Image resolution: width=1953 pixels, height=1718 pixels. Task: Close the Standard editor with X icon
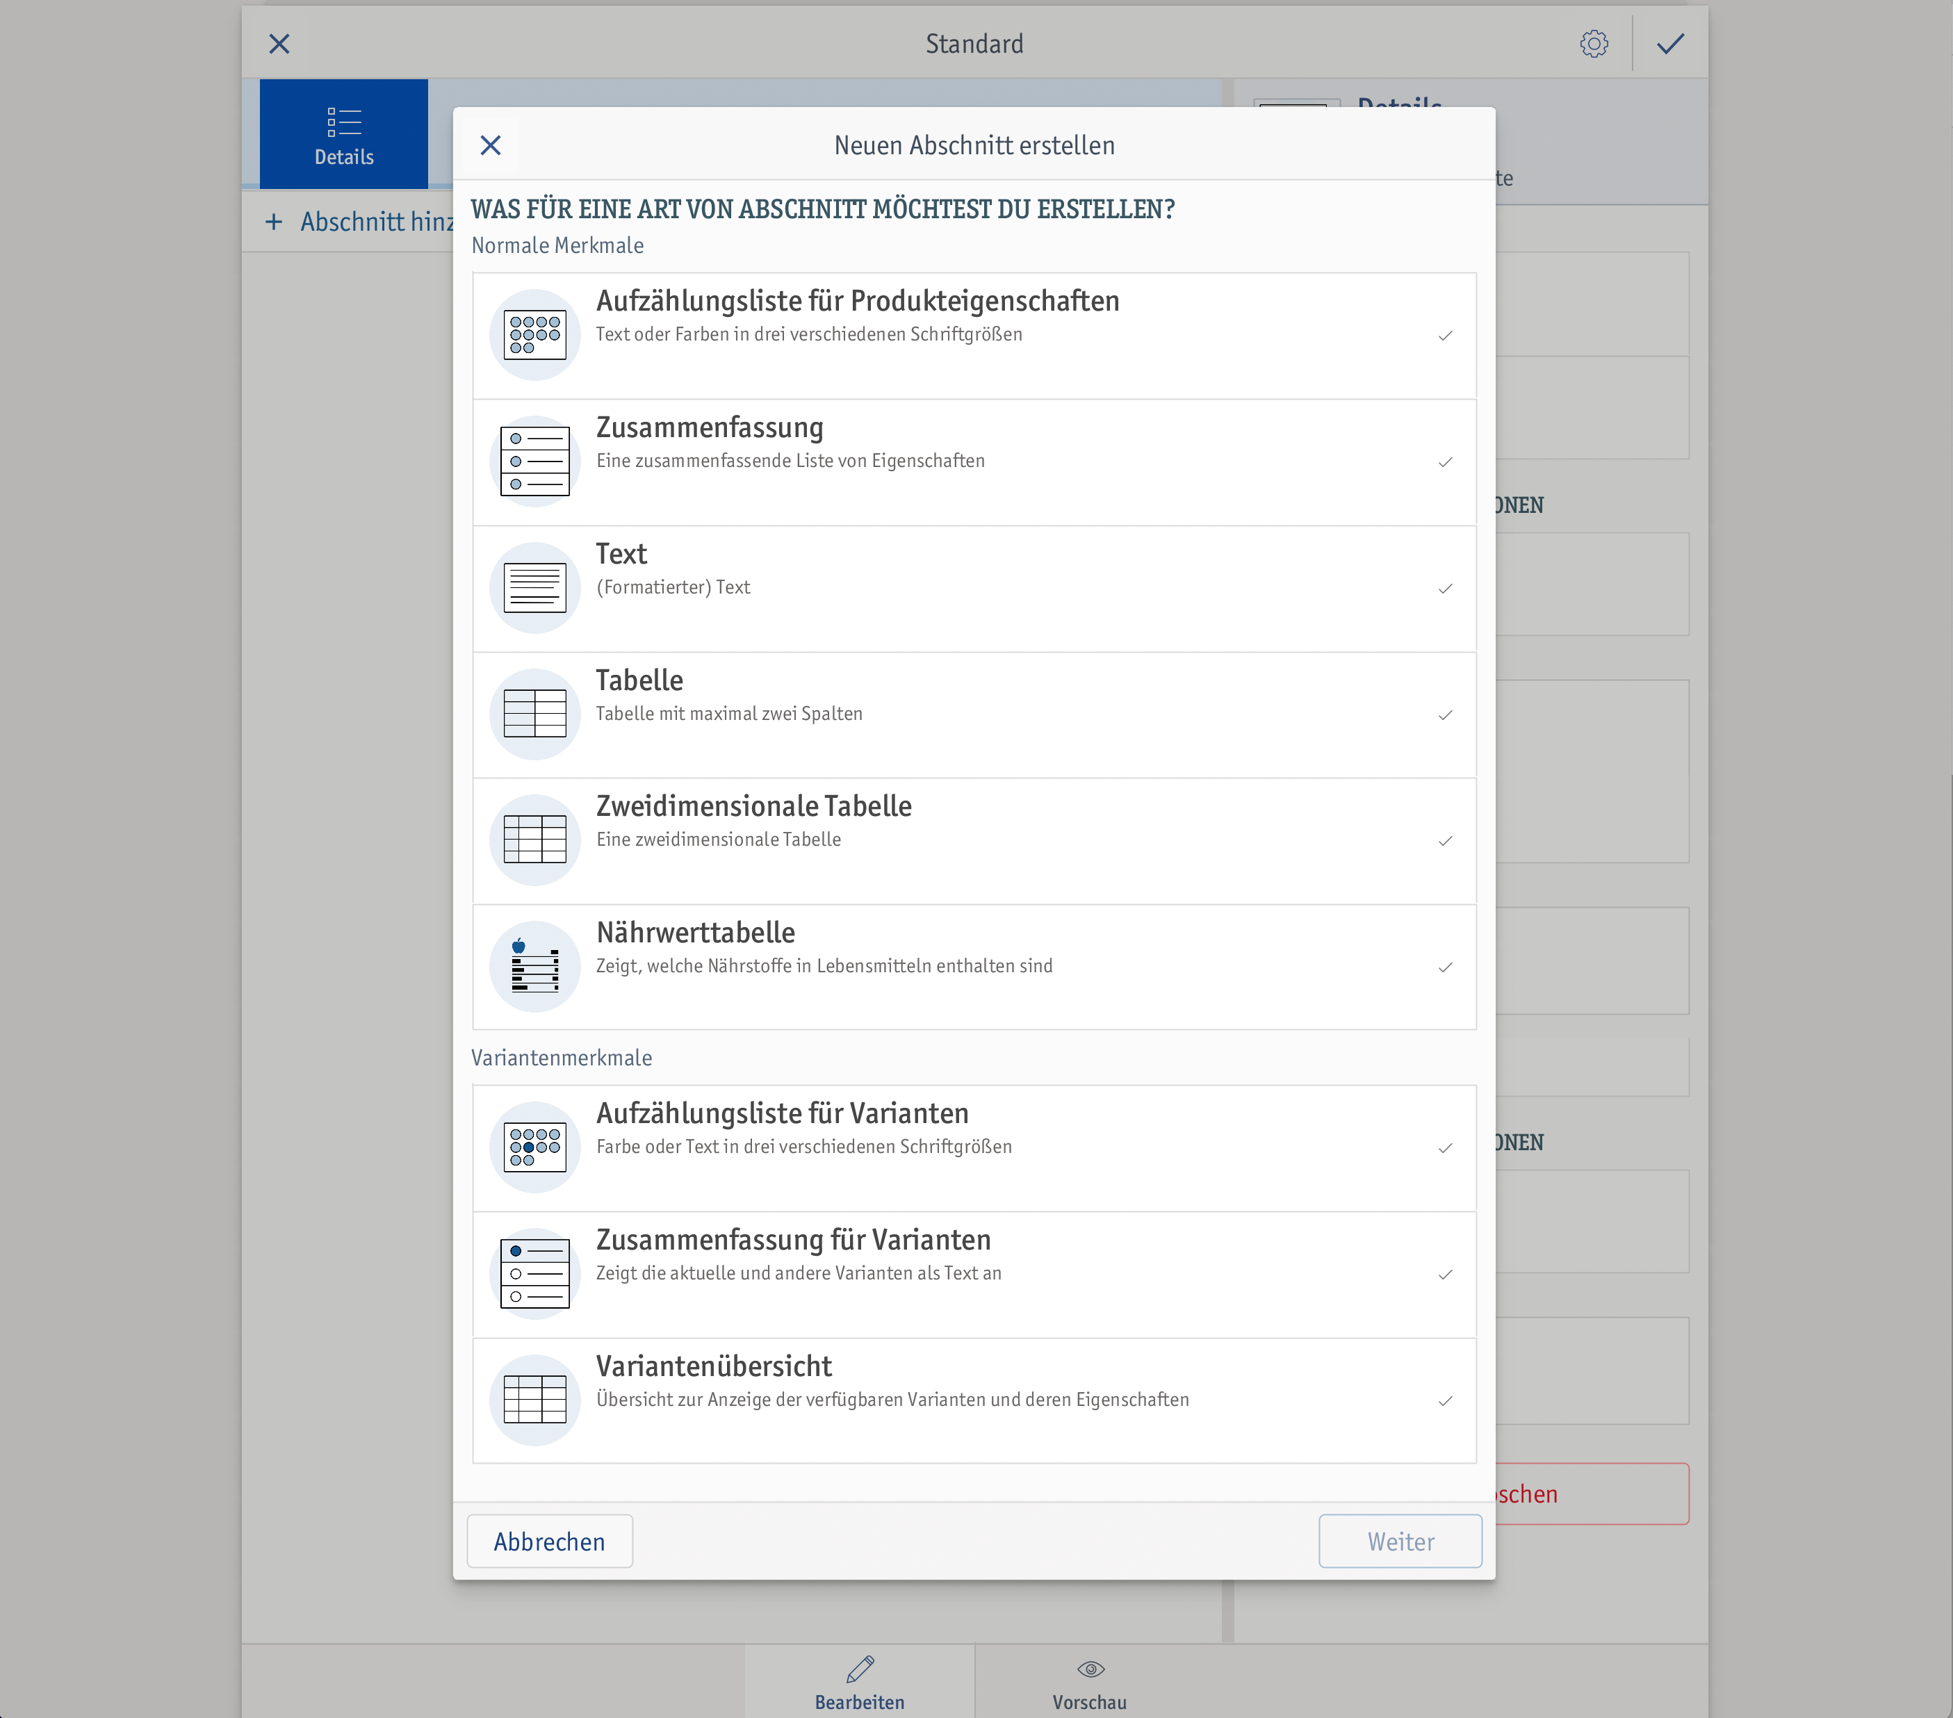coord(279,44)
